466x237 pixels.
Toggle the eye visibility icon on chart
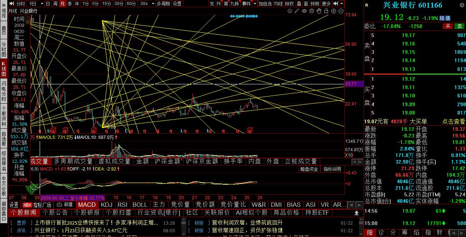coord(304,11)
